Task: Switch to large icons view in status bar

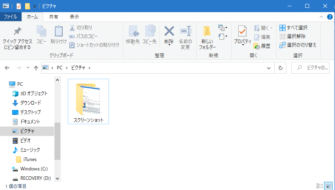Action: coord(328,186)
